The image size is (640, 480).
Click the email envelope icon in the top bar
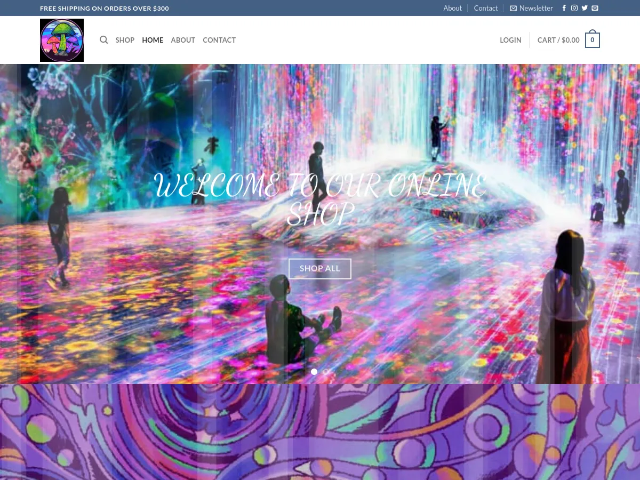click(x=595, y=8)
